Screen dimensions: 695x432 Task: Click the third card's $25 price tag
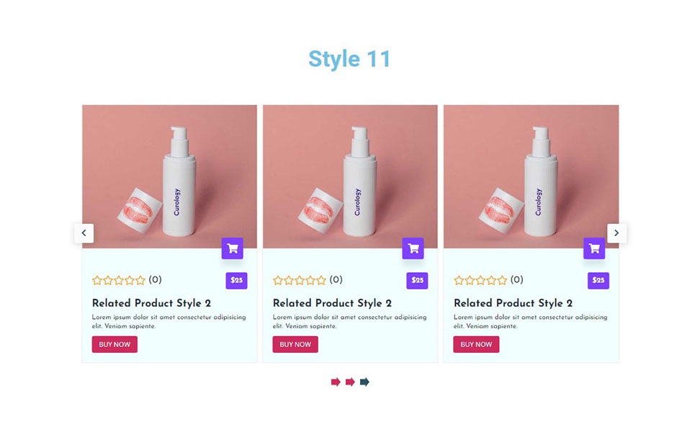(598, 281)
